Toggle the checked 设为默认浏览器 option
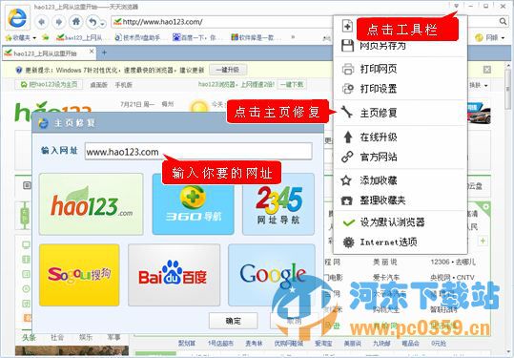The height and width of the screenshot is (358, 514). tap(400, 222)
